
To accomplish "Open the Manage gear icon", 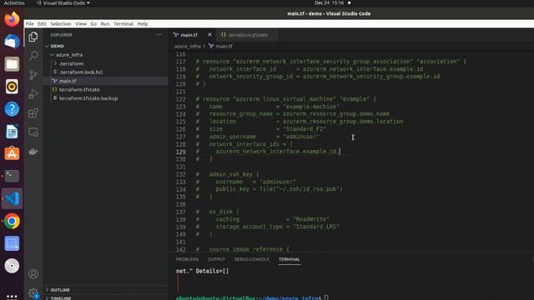I will (33, 292).
